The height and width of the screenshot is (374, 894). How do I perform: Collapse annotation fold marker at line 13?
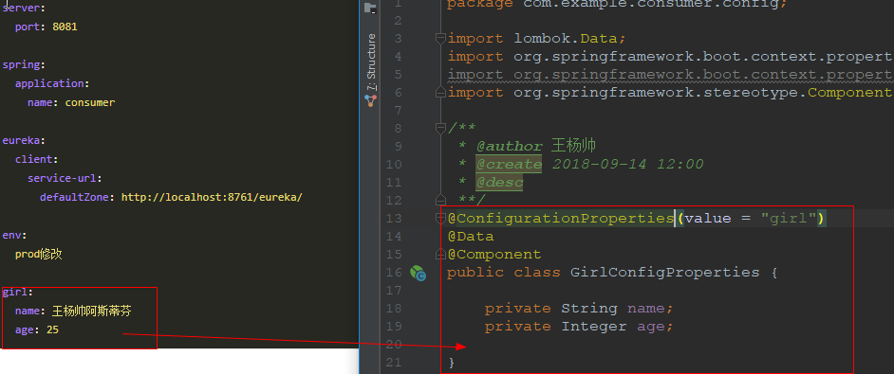coord(440,218)
